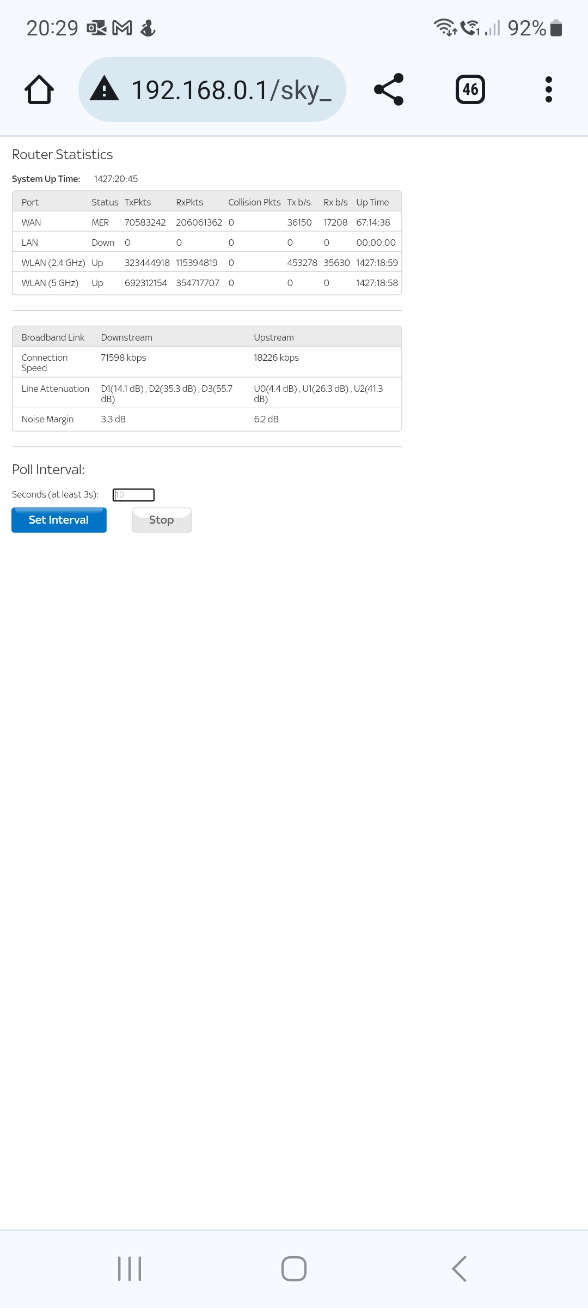Select the 2.4 GHz TxPkts value 323444918
Viewport: 588px width, 1308px height.
point(147,263)
